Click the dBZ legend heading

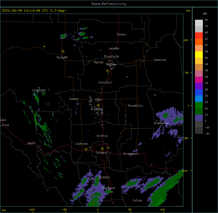click(205, 13)
